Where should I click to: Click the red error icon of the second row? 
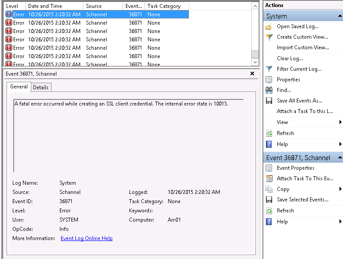[8, 23]
